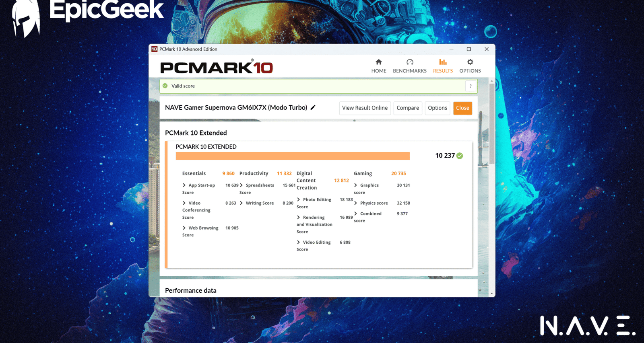Viewport: 644px width, 343px height.
Task: Click Writing Score value 8 200
Action: coord(288,203)
